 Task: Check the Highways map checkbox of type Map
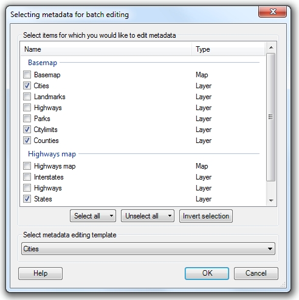click(x=27, y=166)
